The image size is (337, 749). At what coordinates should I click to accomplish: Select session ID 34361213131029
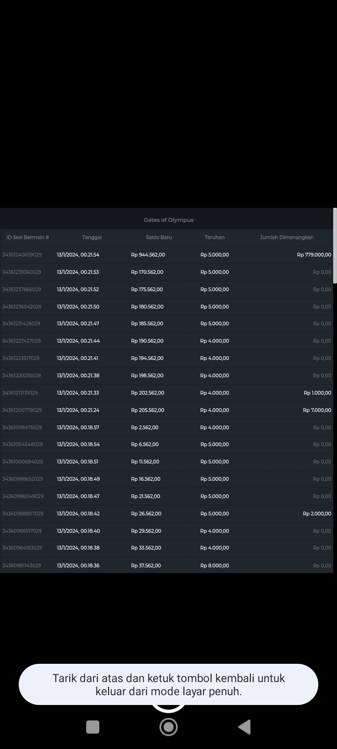point(20,393)
